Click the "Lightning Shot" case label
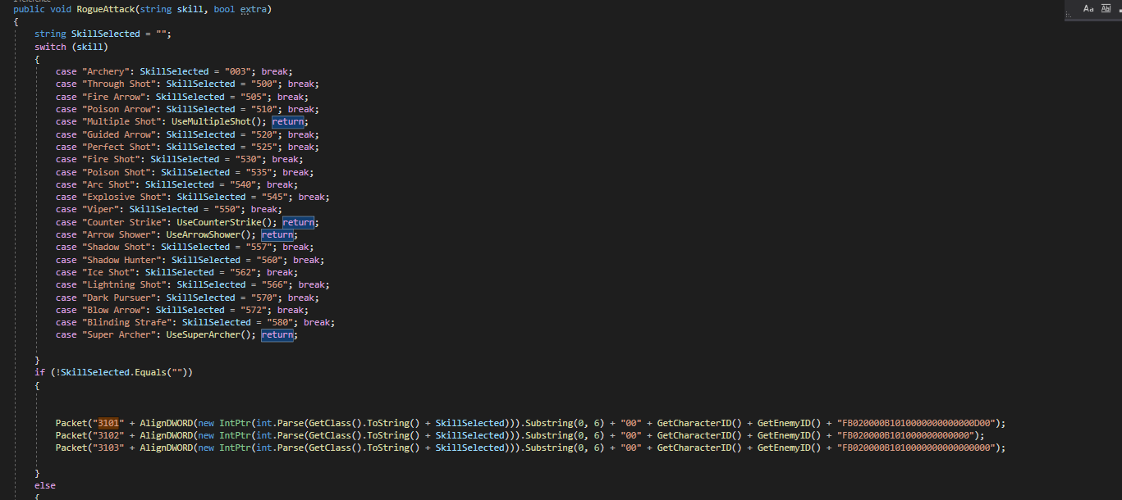 [125, 284]
